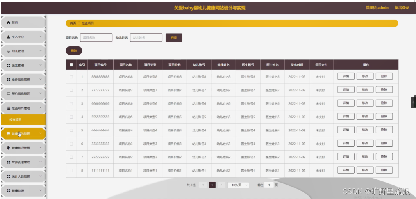
Task: Click the 幼儿管理 sliders icon
Action: tap(8, 51)
